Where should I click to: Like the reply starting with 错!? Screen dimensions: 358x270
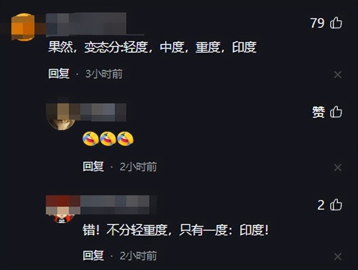[x=336, y=205]
